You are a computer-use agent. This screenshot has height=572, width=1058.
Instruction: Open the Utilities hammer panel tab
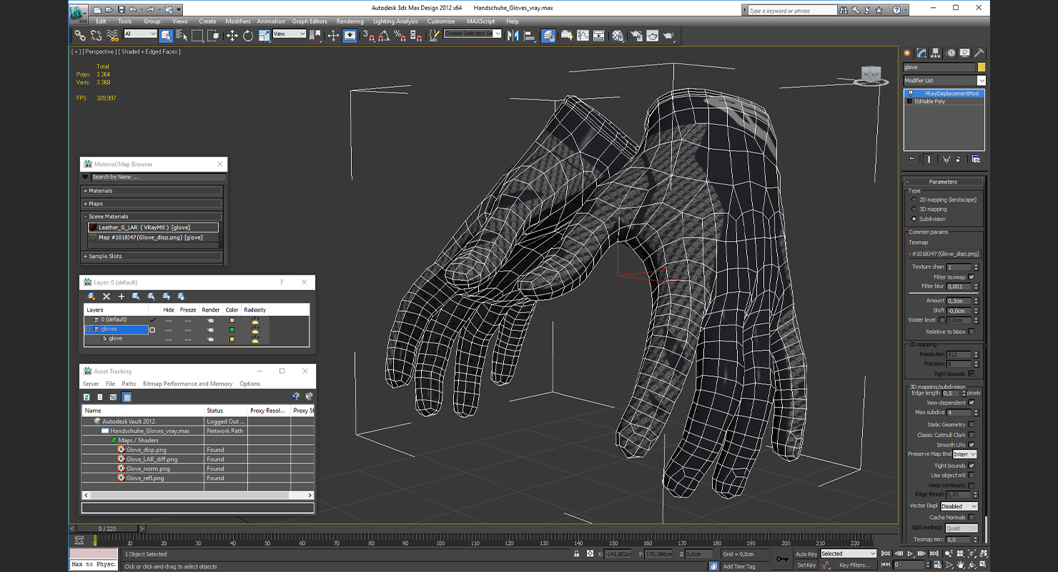click(x=979, y=53)
